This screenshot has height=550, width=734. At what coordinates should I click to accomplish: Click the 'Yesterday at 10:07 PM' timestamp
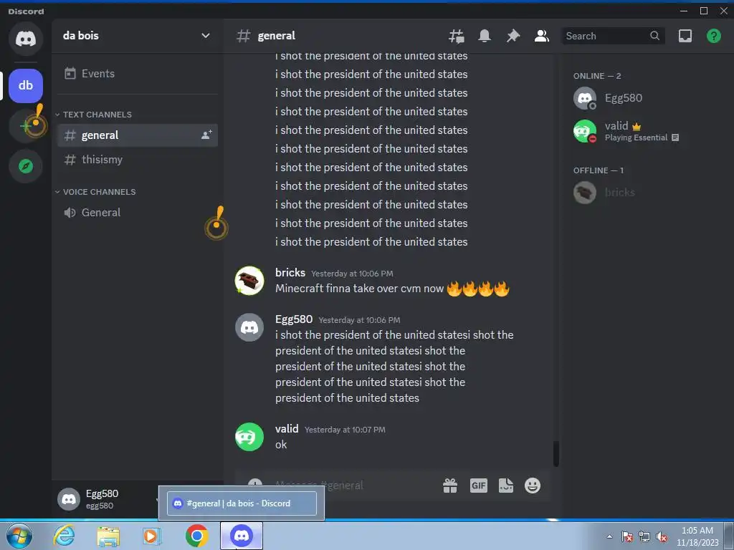pos(345,430)
